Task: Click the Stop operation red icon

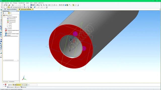Action: [6, 84]
